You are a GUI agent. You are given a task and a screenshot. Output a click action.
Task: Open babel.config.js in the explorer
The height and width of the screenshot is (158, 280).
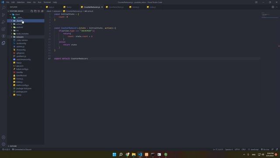(25, 69)
